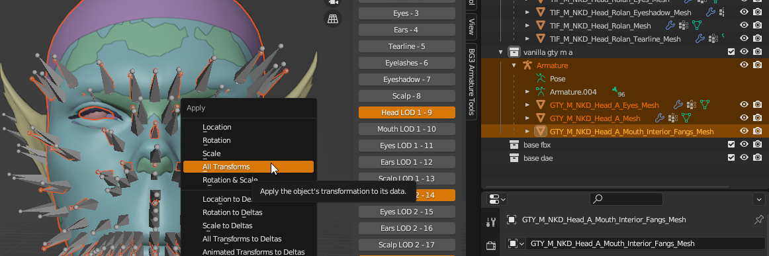The image size is (769, 256).
Task: Click the base fbx collection icon
Action: point(514,145)
